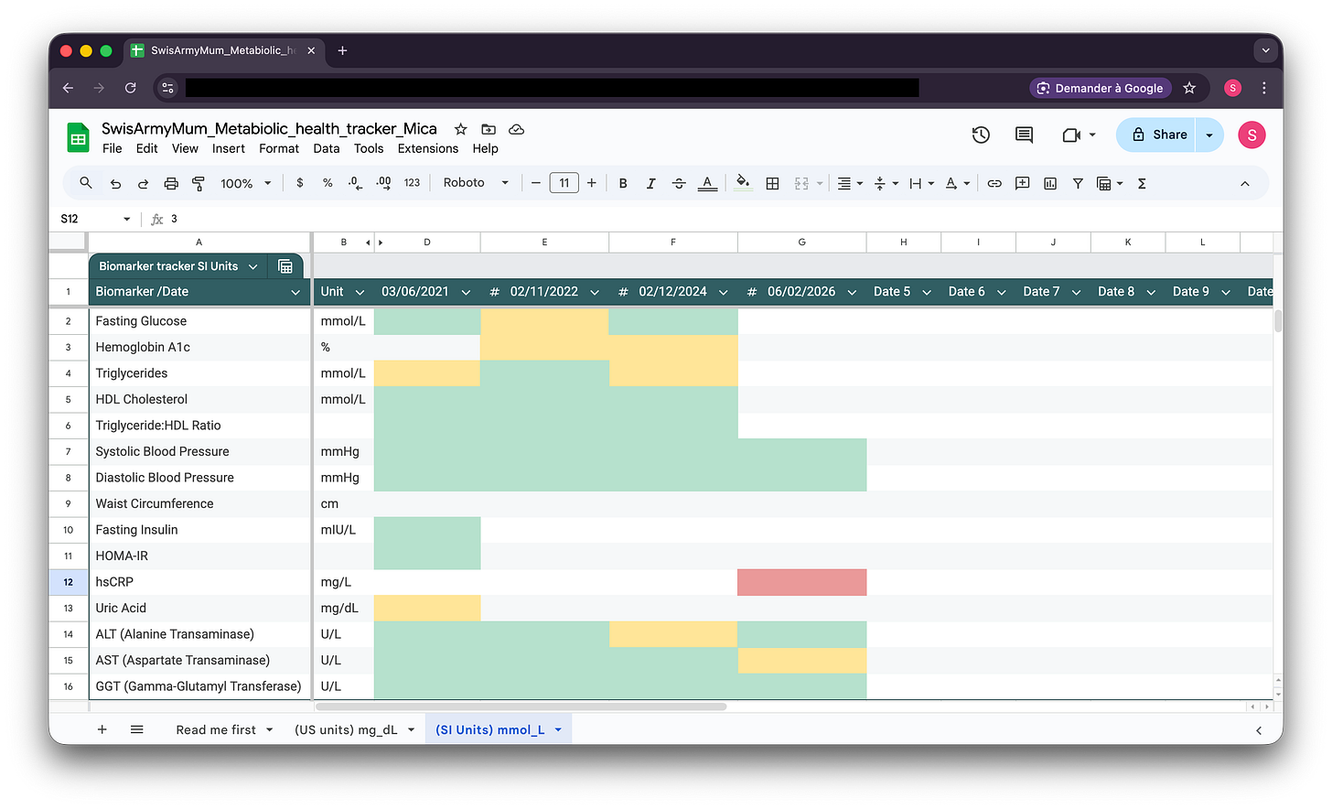The height and width of the screenshot is (809, 1332).
Task: Create a filter
Action: (1078, 183)
